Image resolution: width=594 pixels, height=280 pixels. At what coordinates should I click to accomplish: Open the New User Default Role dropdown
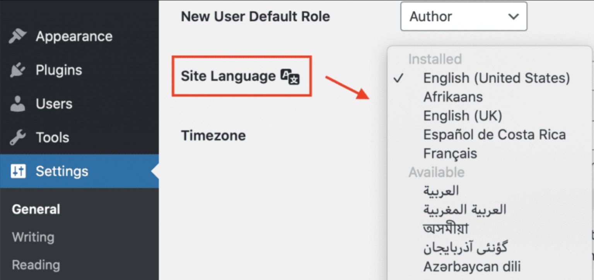(463, 17)
